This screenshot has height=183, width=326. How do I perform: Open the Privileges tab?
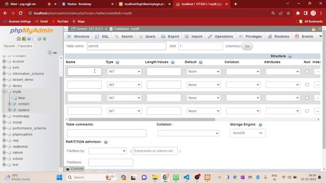pos(251,37)
